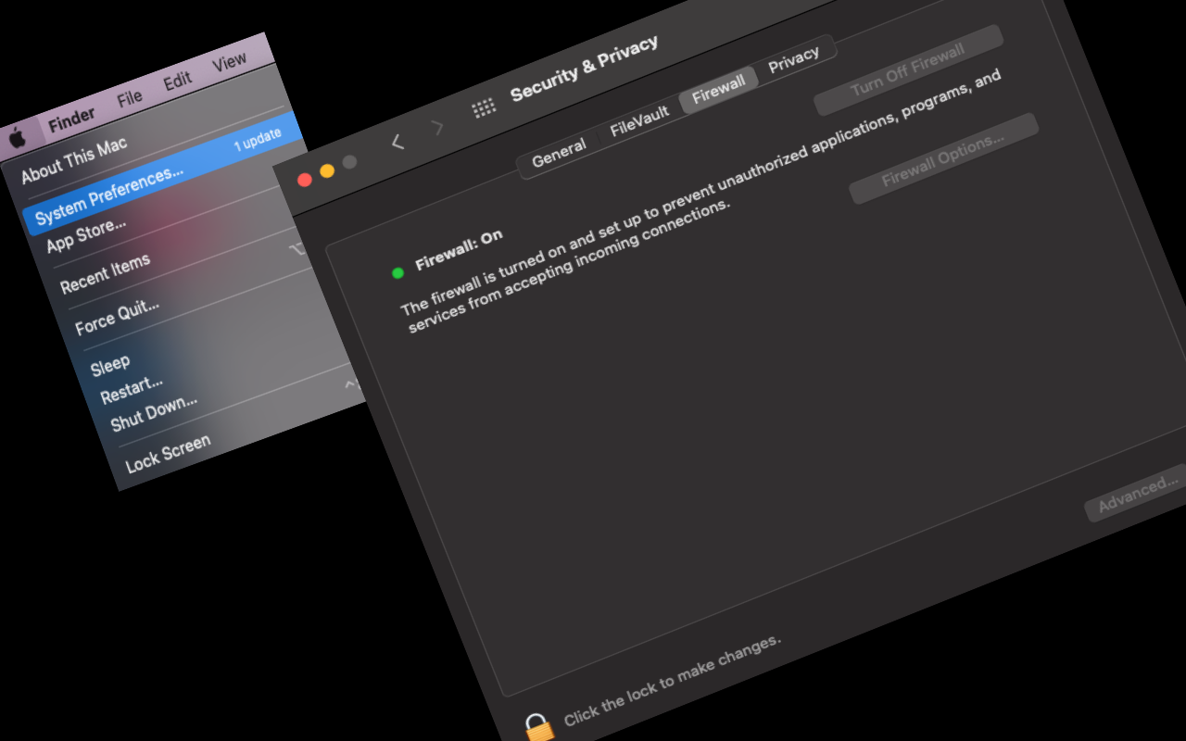Image resolution: width=1186 pixels, height=741 pixels.
Task: Click the padlock to make changes
Action: pyautogui.click(x=538, y=728)
